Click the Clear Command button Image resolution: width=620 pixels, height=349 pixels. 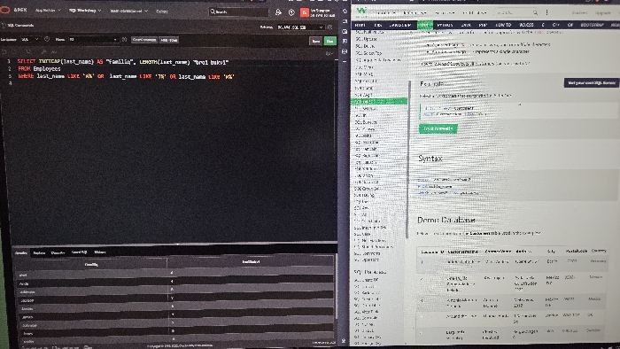144,40
